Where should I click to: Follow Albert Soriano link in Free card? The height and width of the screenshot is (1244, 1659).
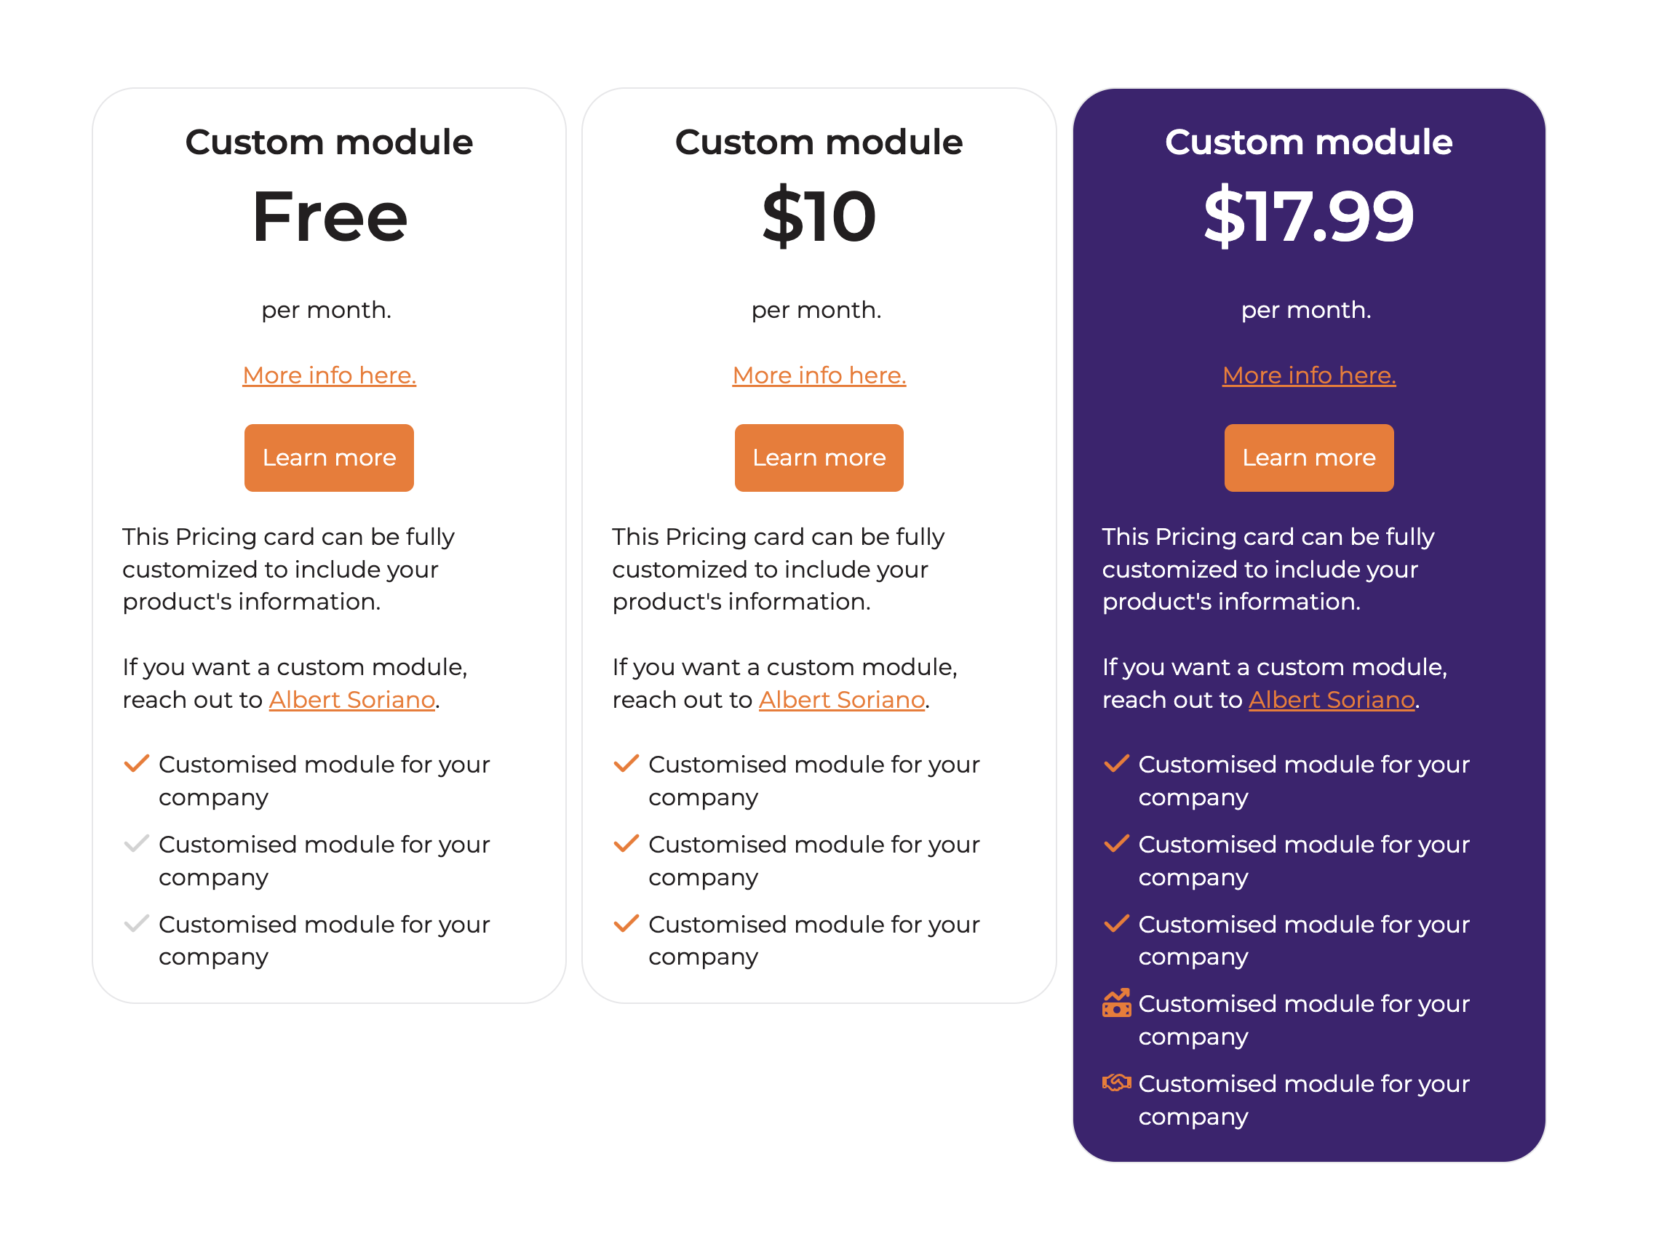tap(351, 700)
